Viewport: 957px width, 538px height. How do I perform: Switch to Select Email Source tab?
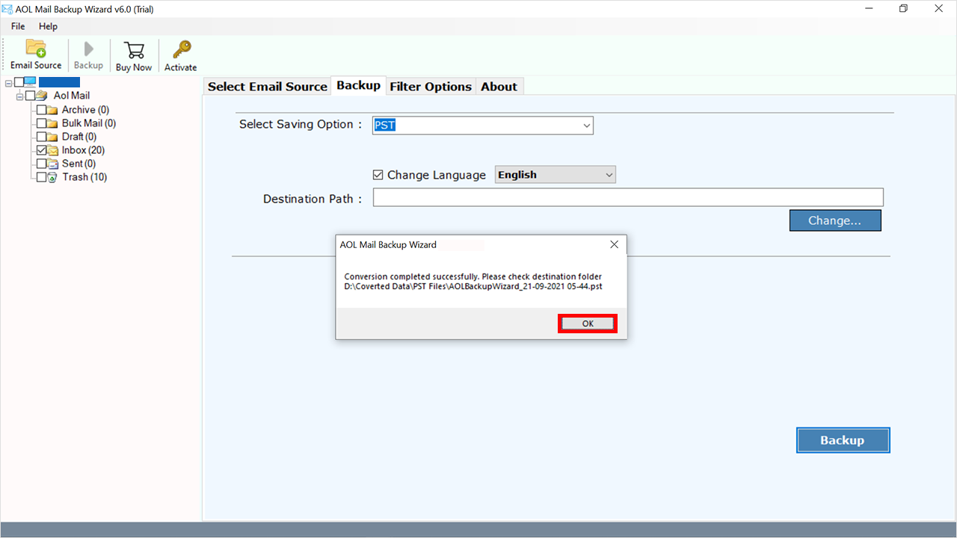point(268,87)
